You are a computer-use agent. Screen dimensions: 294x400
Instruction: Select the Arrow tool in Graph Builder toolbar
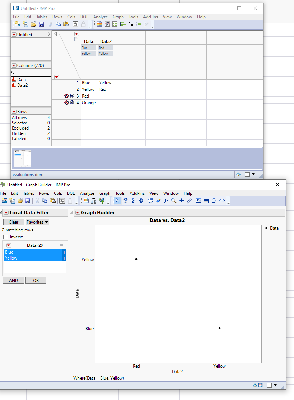117,201
